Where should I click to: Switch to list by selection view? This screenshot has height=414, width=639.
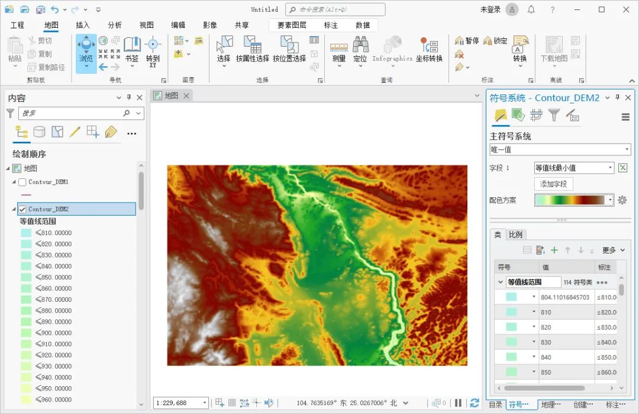coord(57,132)
